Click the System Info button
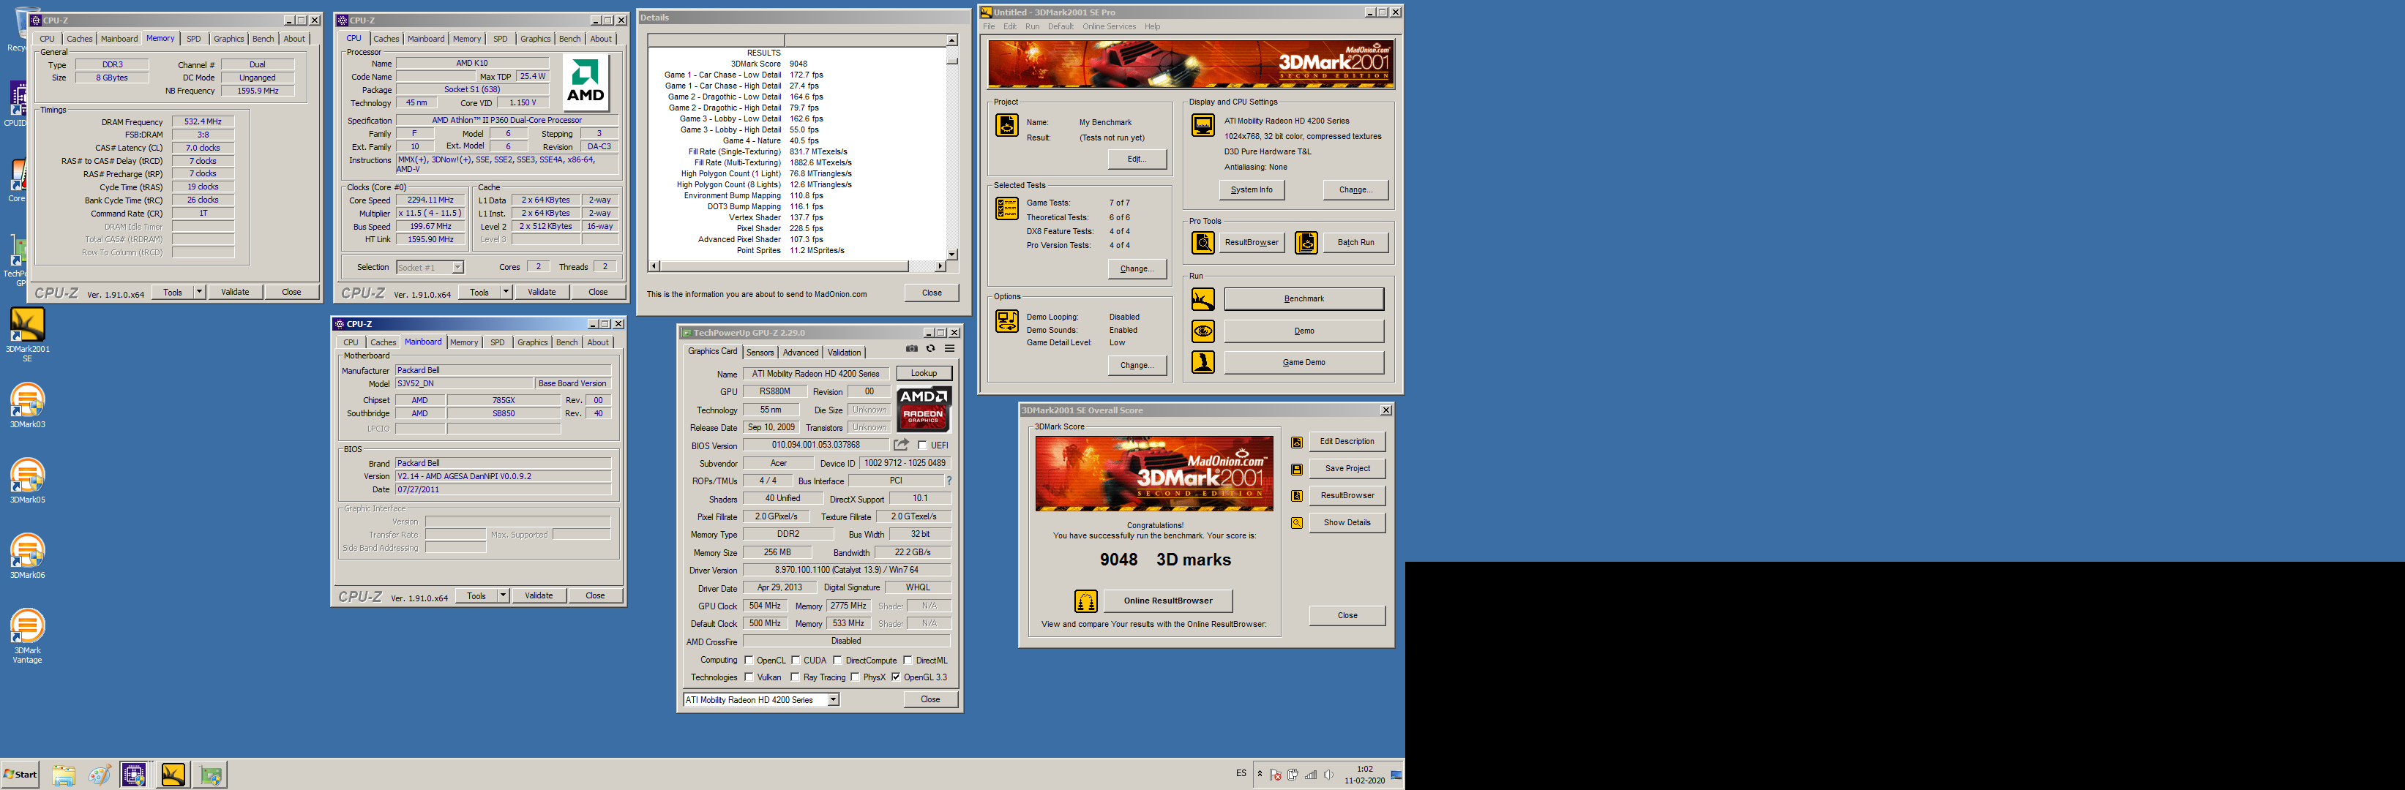 1251,189
